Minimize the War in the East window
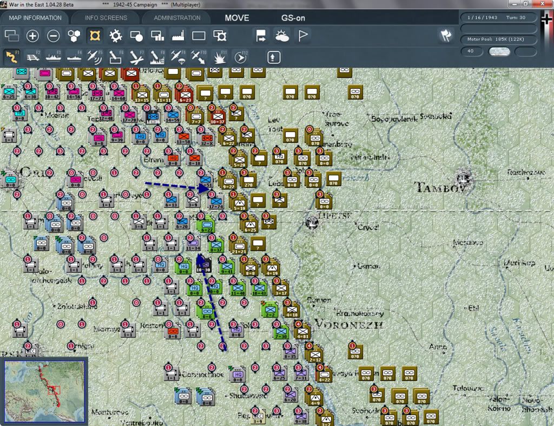This screenshot has height=426, width=554. (515, 4)
